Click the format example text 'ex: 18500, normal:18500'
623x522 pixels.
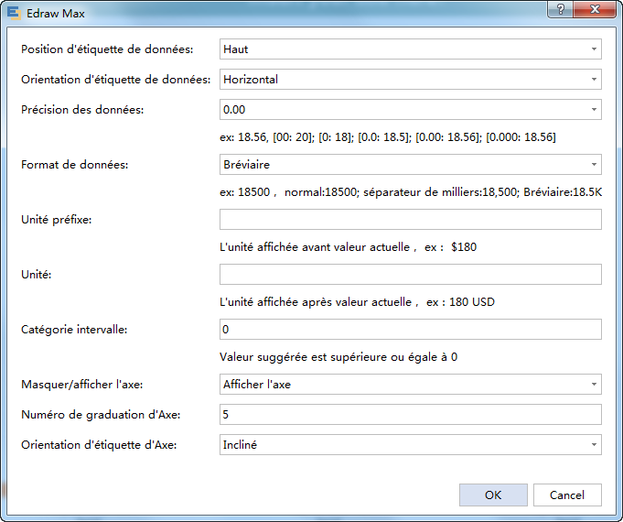411,192
